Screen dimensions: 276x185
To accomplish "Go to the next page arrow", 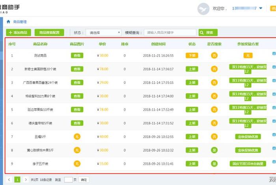I will [x=26, y=179].
